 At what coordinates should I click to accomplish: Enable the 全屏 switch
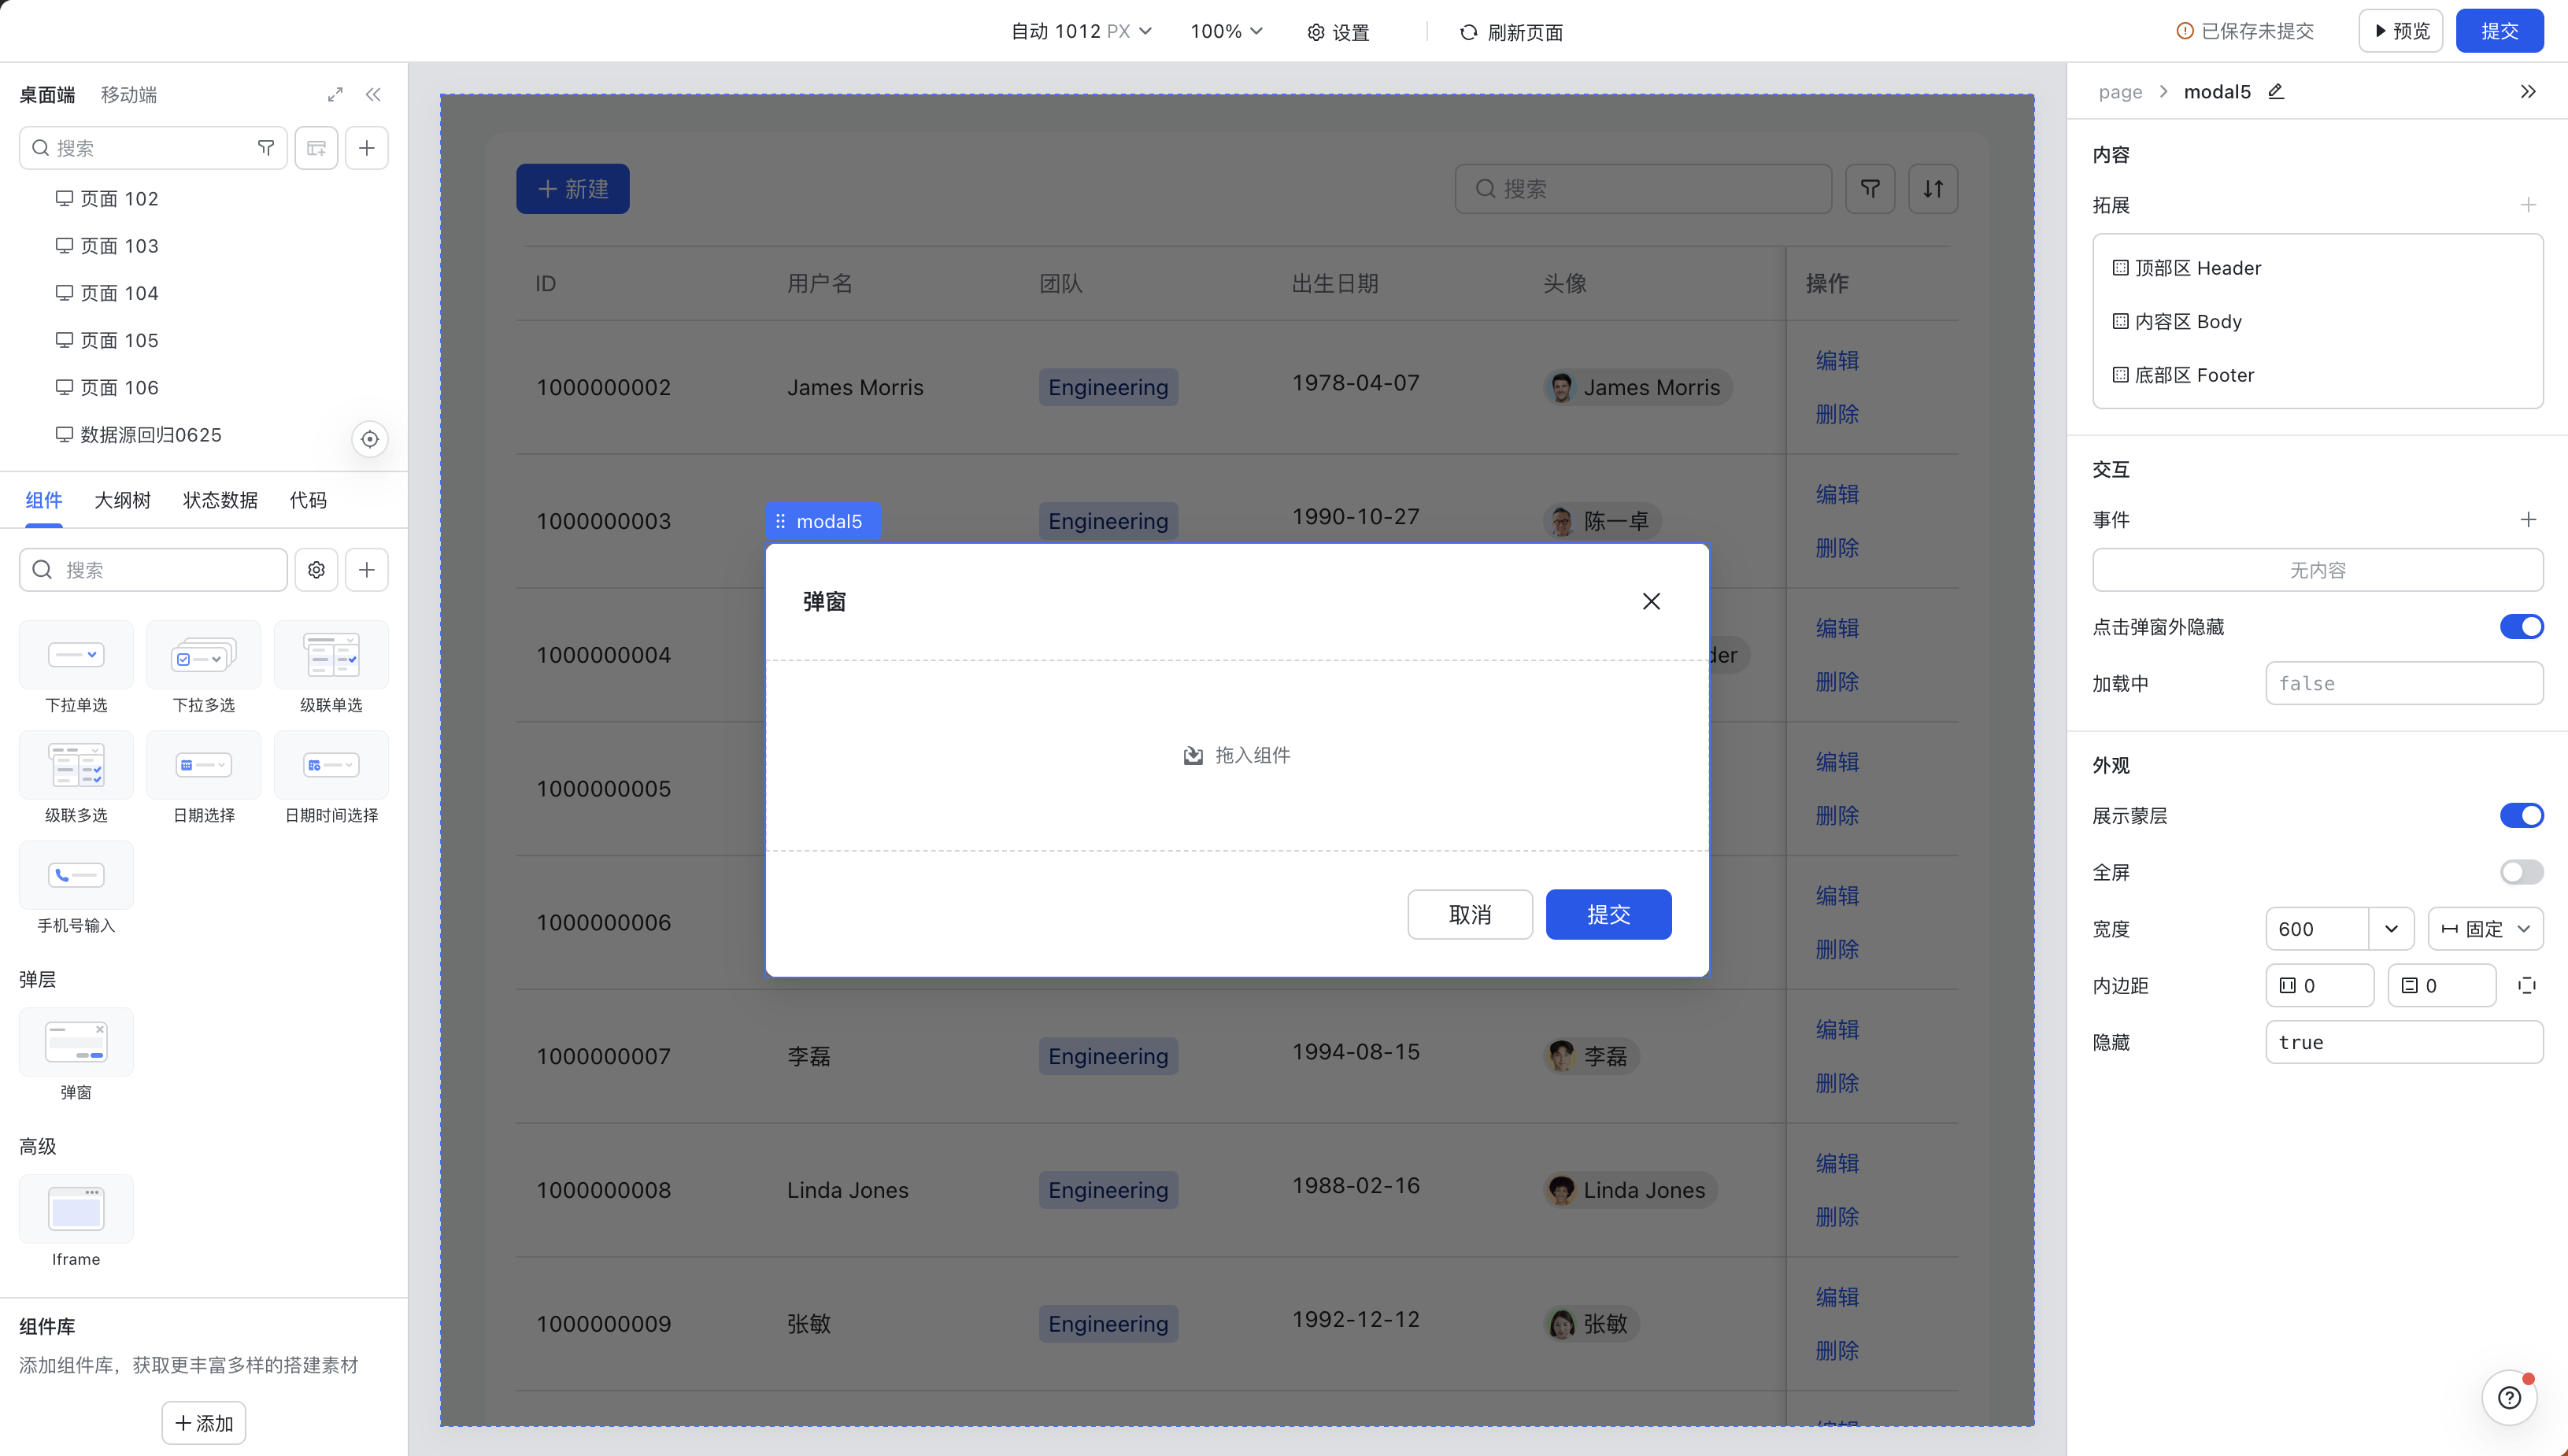click(x=2521, y=873)
